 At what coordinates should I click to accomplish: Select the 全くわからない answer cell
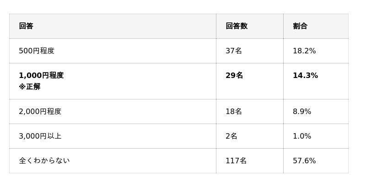tap(44, 161)
